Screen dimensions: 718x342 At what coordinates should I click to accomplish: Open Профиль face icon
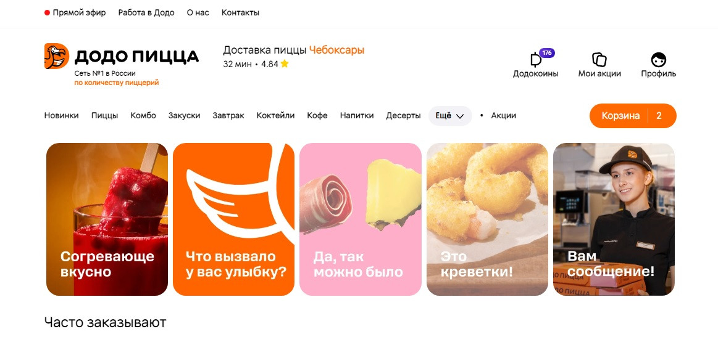659,59
